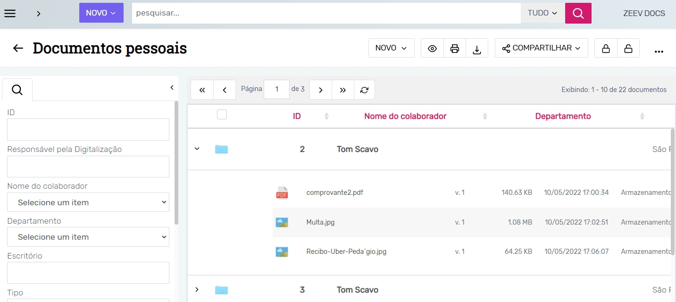Select the search filter tab

[x=17, y=90]
